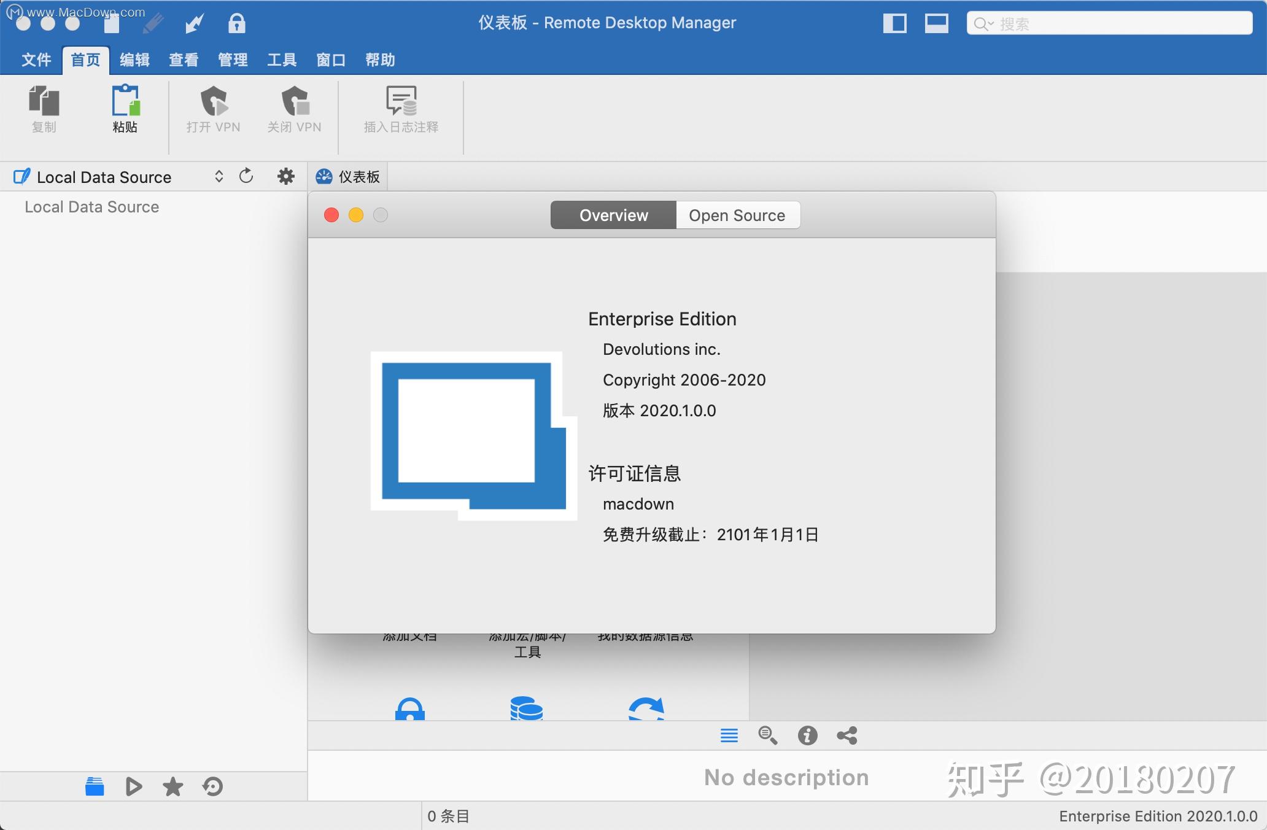Click the quick connect lightning icon in title bar
This screenshot has width=1267, height=830.
tap(195, 23)
